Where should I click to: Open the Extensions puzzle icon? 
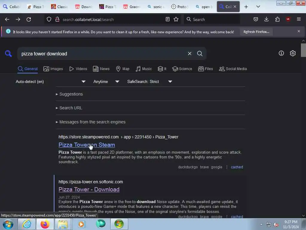(277, 19)
